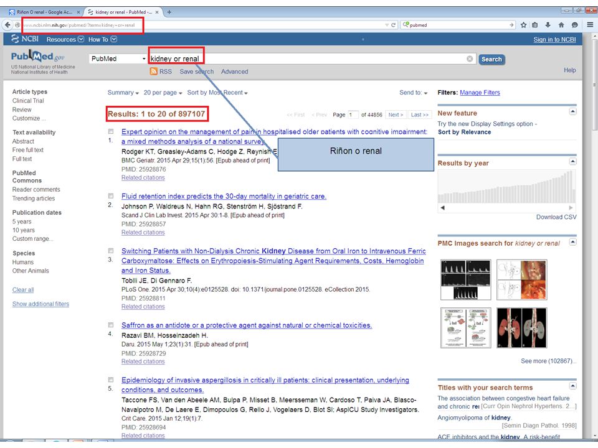Filter by Free full text

click(28, 150)
